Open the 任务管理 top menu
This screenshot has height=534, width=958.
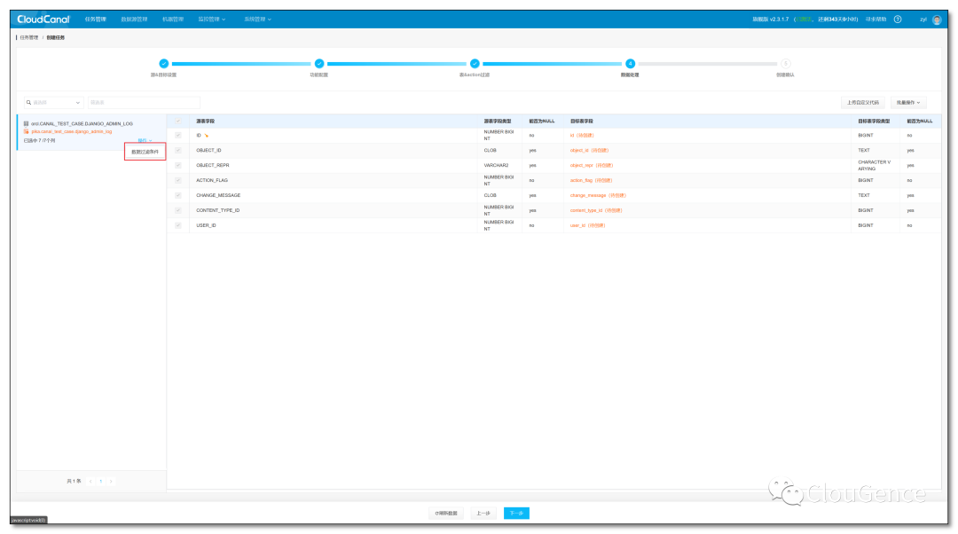[x=95, y=20]
